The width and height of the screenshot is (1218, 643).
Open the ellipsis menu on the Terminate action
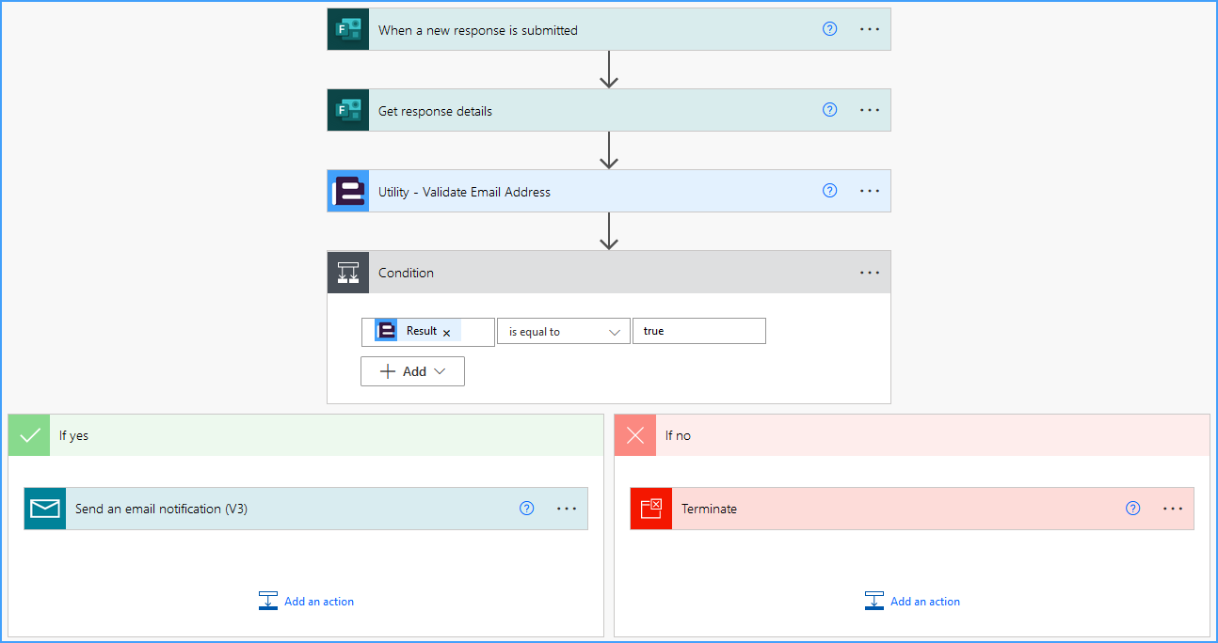[x=1173, y=509]
